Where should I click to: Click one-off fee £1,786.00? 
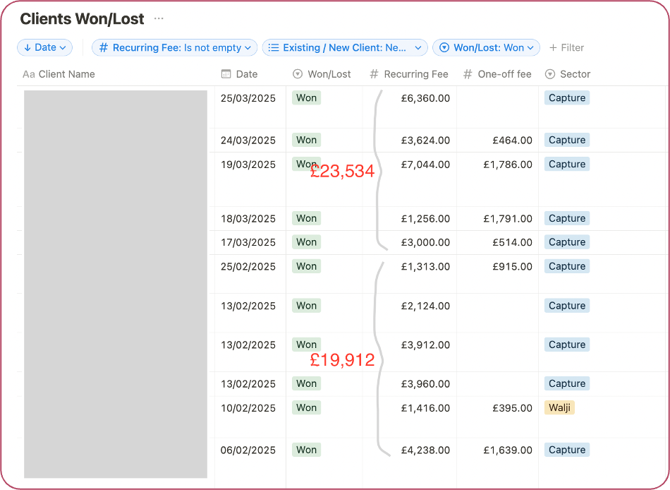coord(508,165)
